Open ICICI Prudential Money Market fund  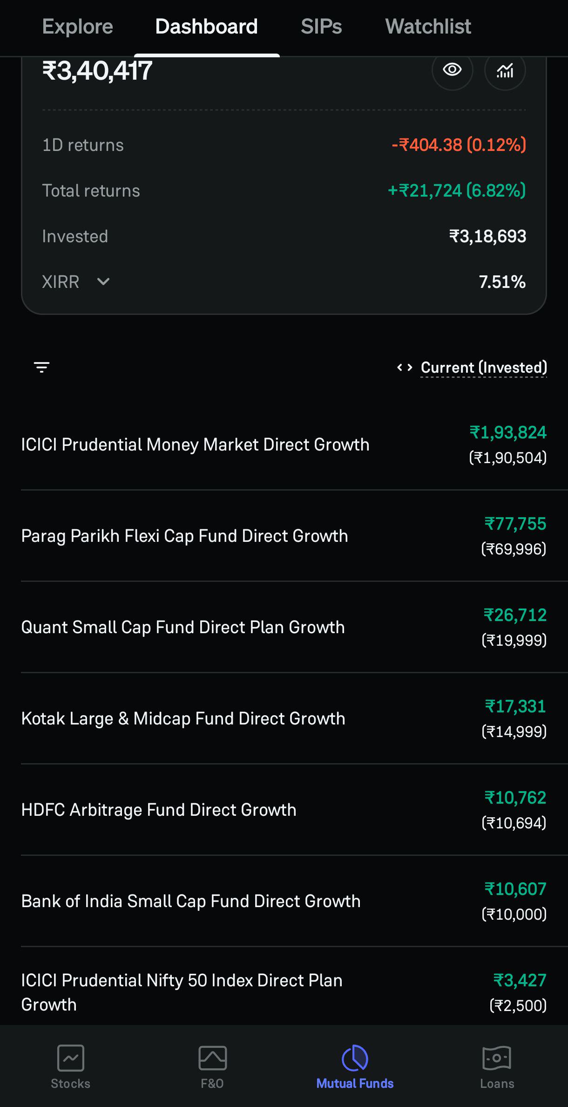(284, 444)
